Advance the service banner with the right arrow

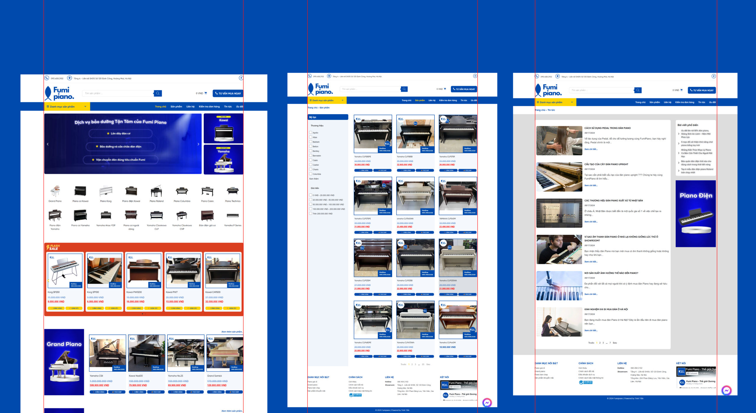(198, 144)
